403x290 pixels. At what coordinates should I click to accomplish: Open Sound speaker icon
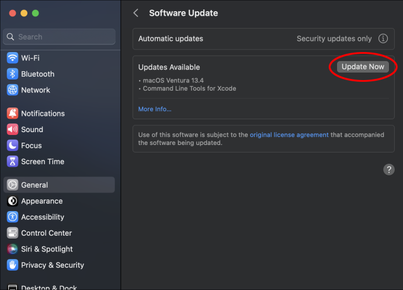(12, 129)
